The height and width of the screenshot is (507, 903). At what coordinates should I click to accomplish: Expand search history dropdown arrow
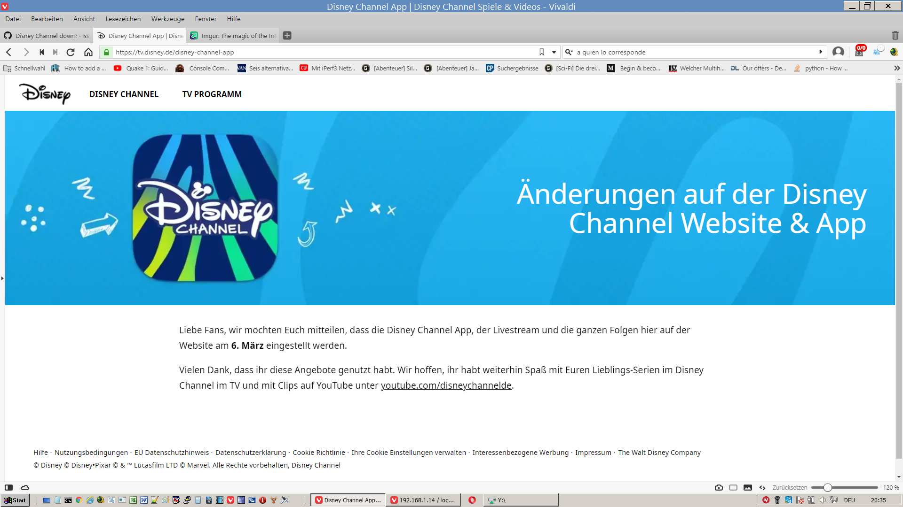(821, 52)
